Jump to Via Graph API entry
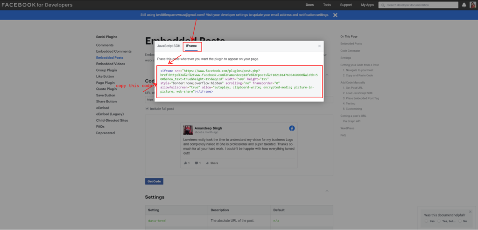 coord(351,121)
